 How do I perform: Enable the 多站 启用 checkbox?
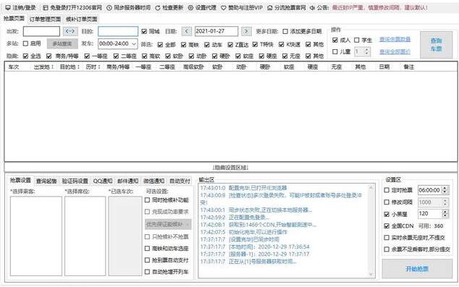(x=25, y=43)
